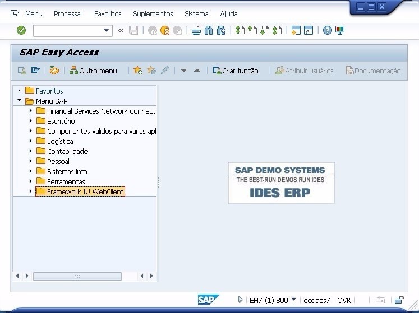Screen dimensions: 419x313
Task: Click the yellow Exit/Log off icon
Action: coord(165,30)
